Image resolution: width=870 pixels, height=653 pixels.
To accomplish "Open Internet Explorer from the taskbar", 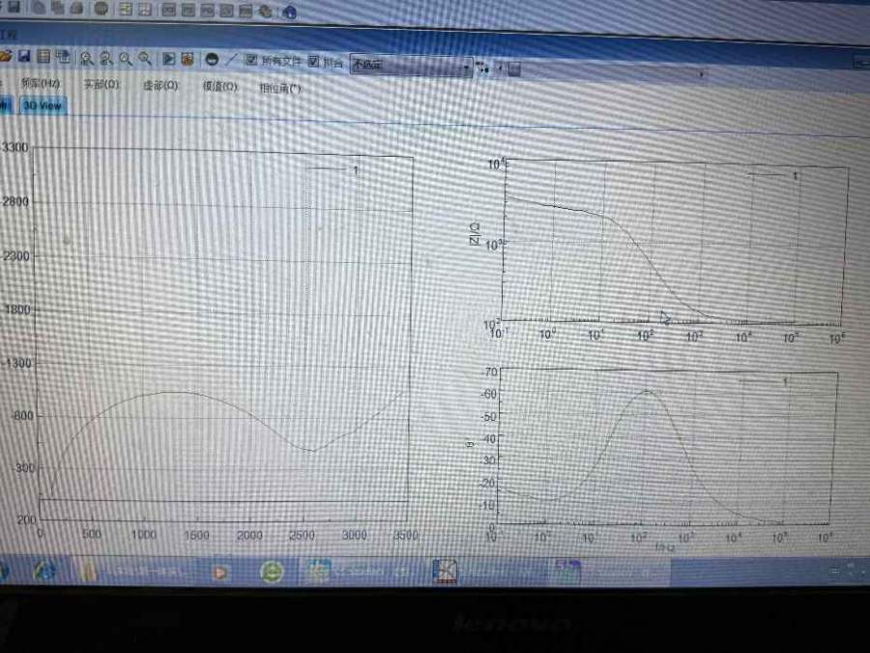I will tap(45, 571).
